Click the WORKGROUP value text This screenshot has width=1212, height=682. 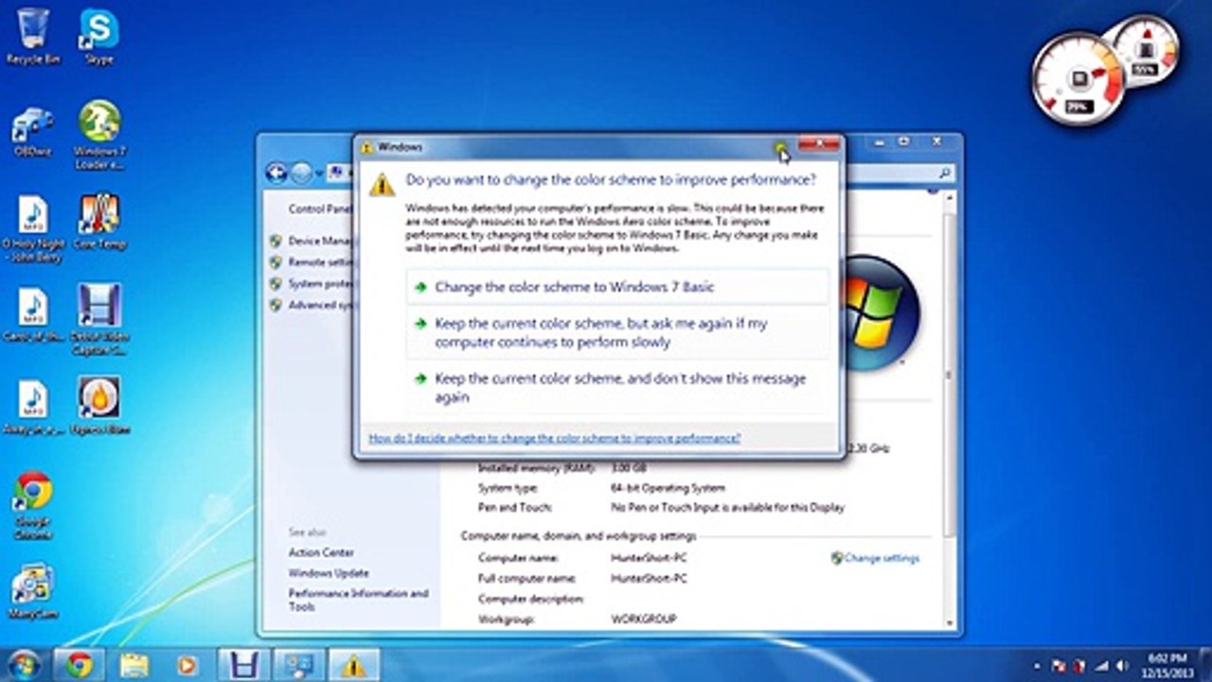[x=644, y=619]
